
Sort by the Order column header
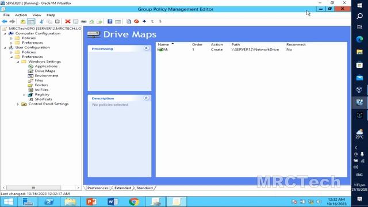pyautogui.click(x=197, y=44)
